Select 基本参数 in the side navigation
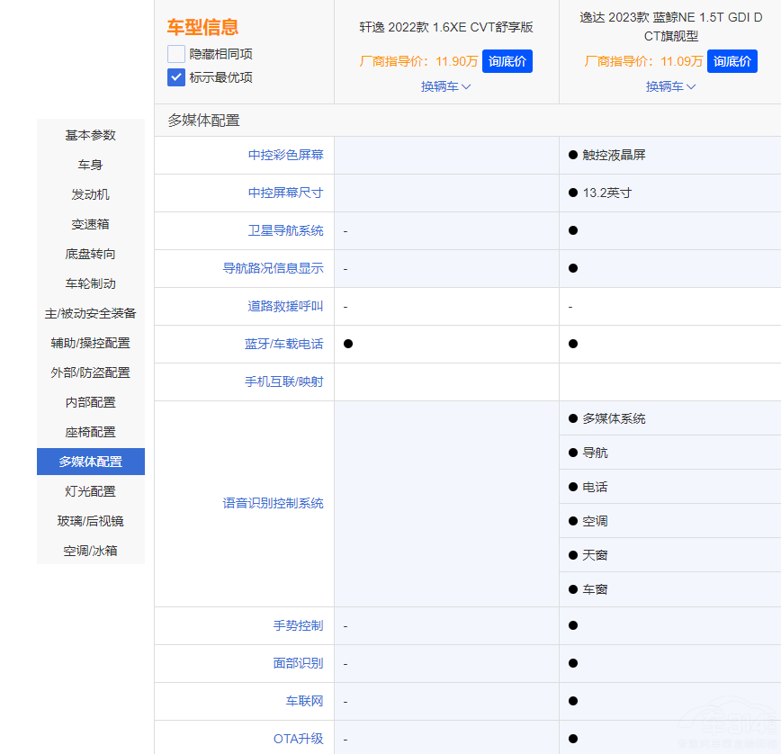Screen dimensions: 781x754 pos(90,135)
